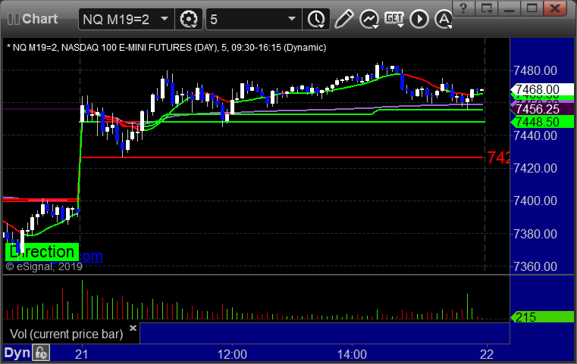
Task: Expand the 5 interval dropdown arrow
Action: (291, 19)
